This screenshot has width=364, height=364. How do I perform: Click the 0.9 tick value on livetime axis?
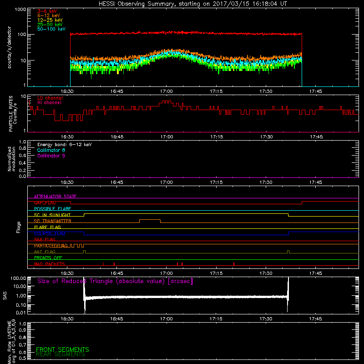22,330
